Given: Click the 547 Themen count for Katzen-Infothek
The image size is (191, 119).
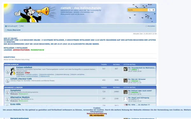Looking at the screenshot, I should click(104, 69).
